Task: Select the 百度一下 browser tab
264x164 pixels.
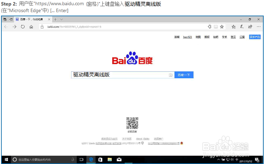Action: pyautogui.click(x=33, y=19)
